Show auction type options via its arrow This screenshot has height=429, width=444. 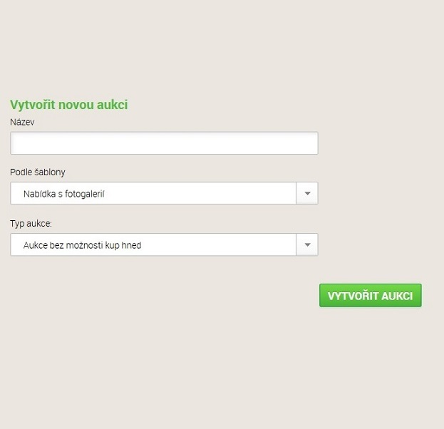pyautogui.click(x=307, y=244)
